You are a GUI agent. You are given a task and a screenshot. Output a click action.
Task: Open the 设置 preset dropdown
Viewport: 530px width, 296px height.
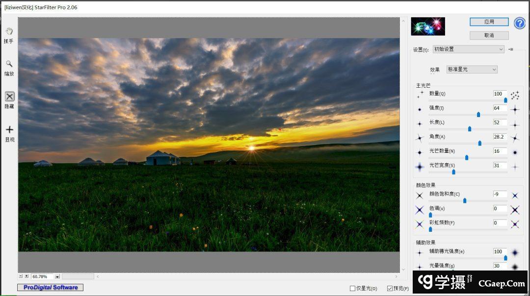[x=468, y=49]
